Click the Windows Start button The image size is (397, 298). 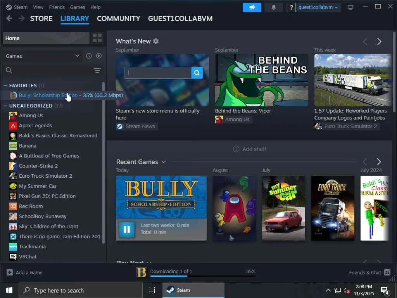(9, 290)
